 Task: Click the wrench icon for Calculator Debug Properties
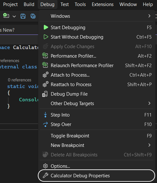[45, 175]
